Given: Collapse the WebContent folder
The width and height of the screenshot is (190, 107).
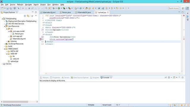Looking at the screenshot, I should tap(4, 49).
